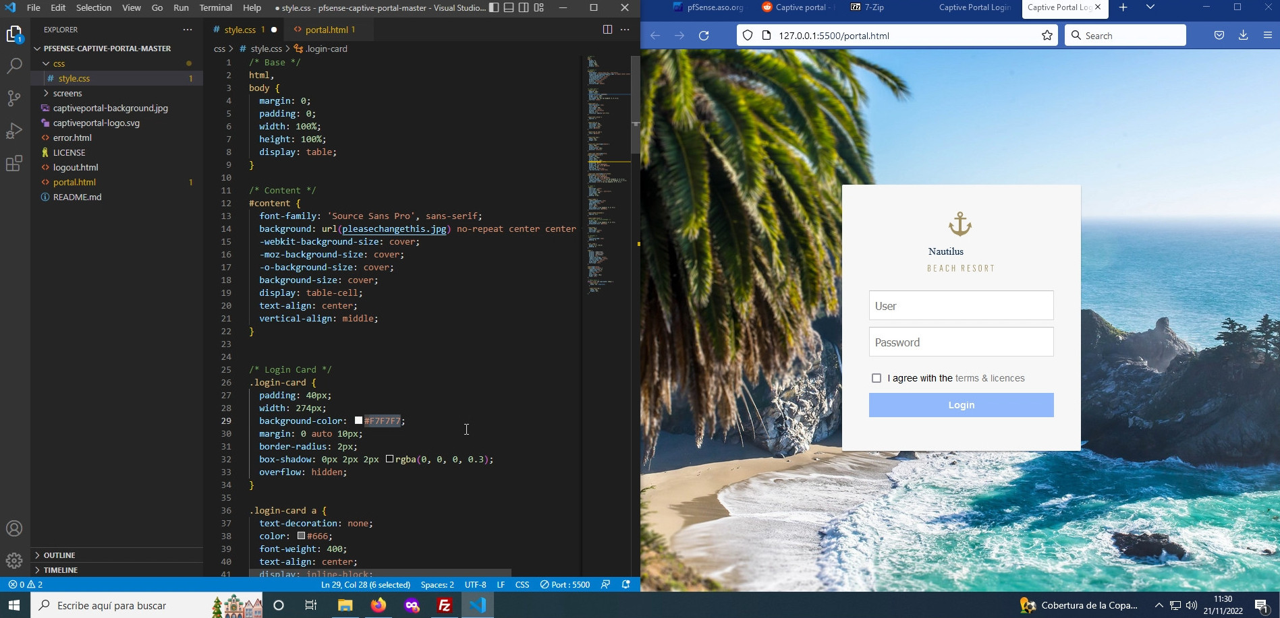Reload the page in Firefox
1280x618 pixels.
[704, 36]
